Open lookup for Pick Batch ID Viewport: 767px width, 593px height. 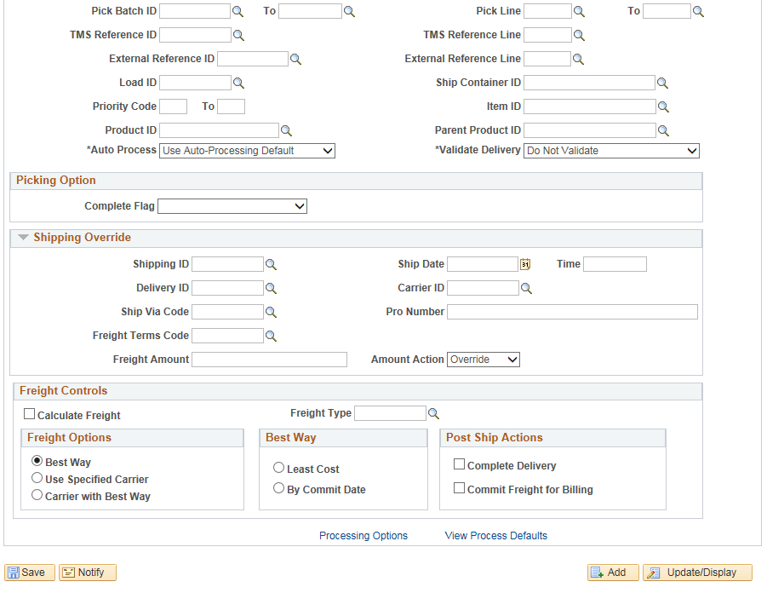(238, 11)
